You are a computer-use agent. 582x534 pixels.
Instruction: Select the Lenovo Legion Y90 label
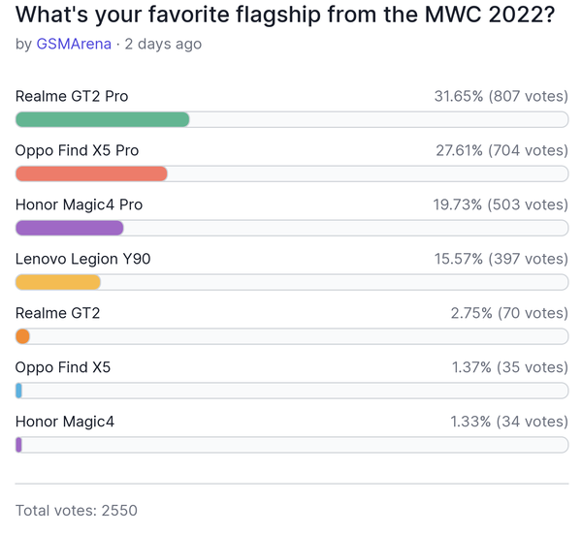(x=82, y=259)
